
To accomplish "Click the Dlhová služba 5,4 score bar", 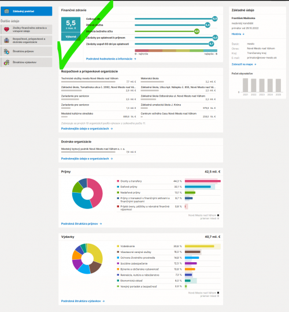I will 172,25.
